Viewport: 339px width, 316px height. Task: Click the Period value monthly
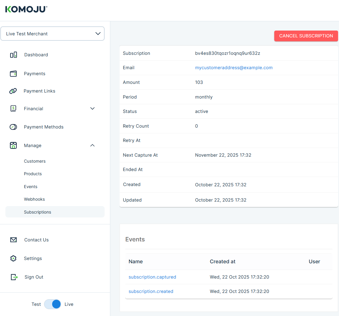click(204, 97)
